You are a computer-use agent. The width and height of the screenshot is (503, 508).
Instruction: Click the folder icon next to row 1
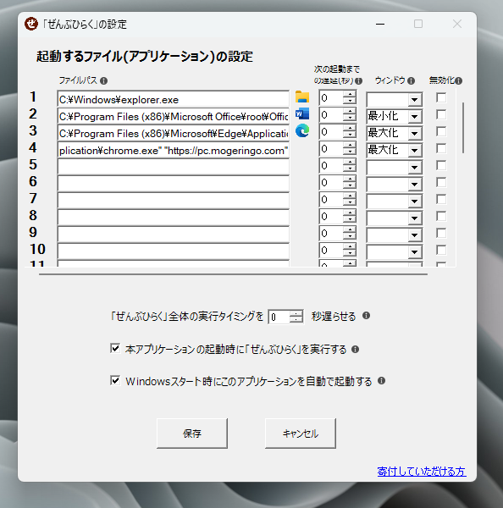pos(302,97)
